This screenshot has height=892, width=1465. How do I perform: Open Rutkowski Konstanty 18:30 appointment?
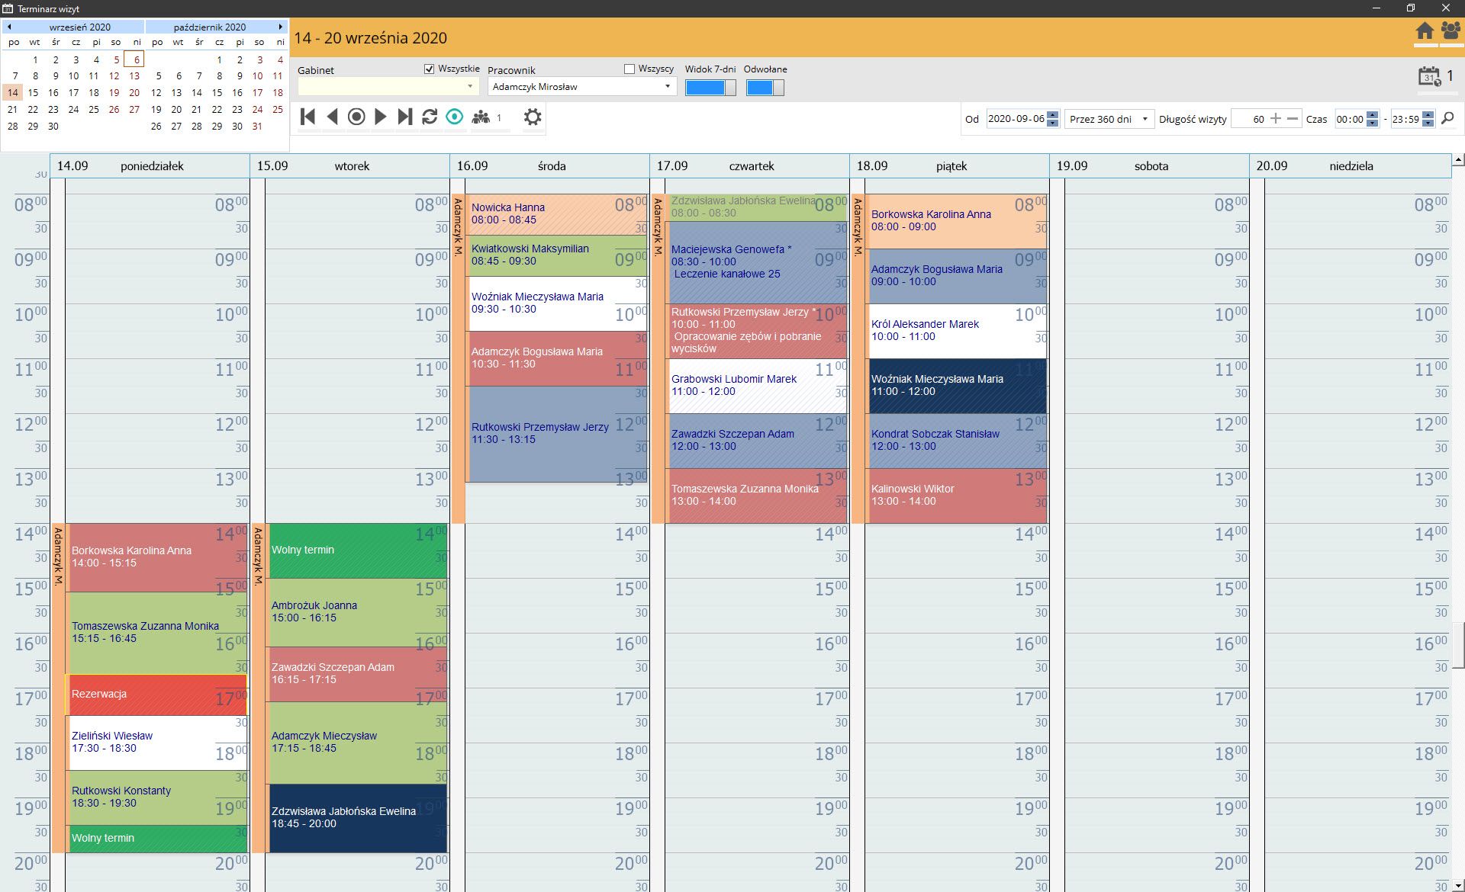point(157,797)
